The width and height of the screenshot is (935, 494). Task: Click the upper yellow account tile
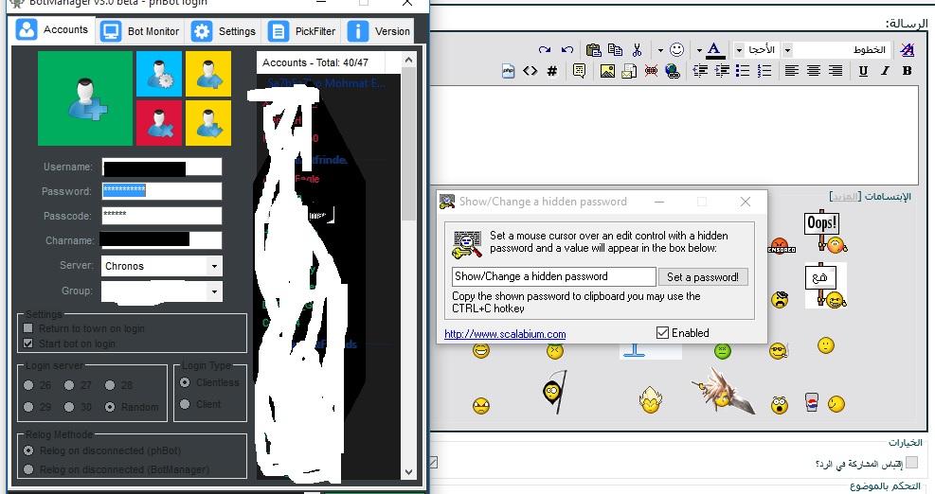click(x=208, y=74)
